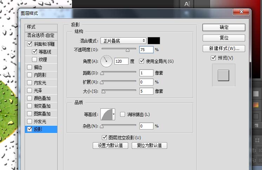Click the text tool A icon behind dialog
This screenshot has height=170, width=262.
click(187, 4)
